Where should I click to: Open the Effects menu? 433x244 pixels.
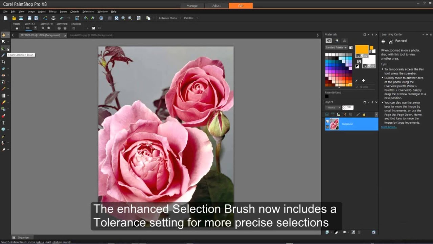coord(53,12)
